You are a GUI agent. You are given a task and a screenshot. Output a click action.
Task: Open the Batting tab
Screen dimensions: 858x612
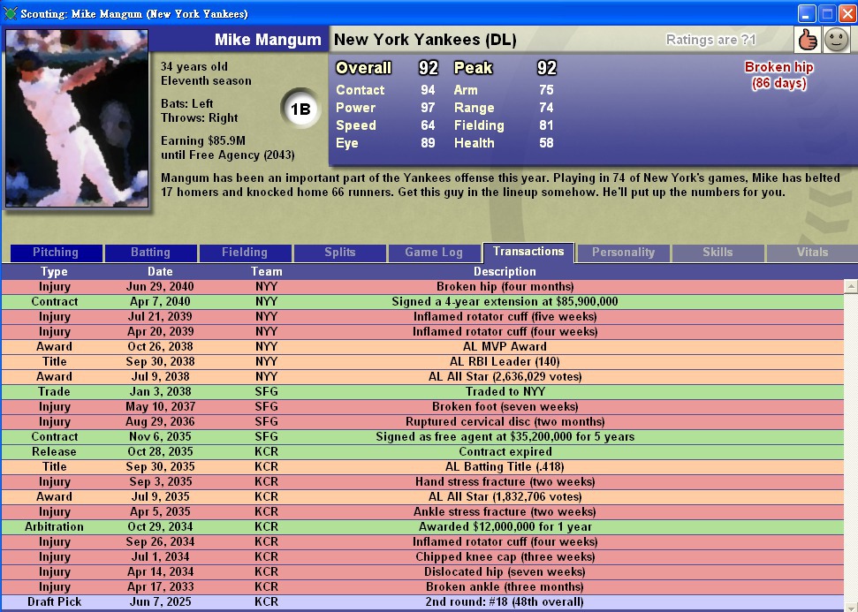tap(150, 253)
